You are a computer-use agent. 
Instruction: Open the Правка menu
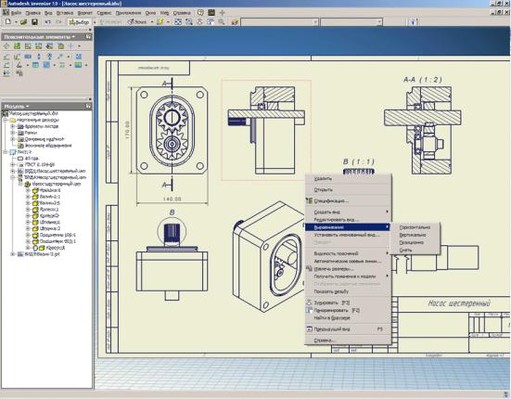click(x=32, y=13)
